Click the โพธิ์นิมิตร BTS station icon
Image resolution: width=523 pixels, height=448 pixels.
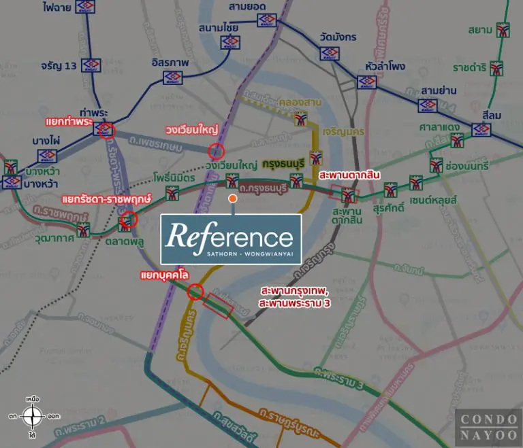pos(172,193)
